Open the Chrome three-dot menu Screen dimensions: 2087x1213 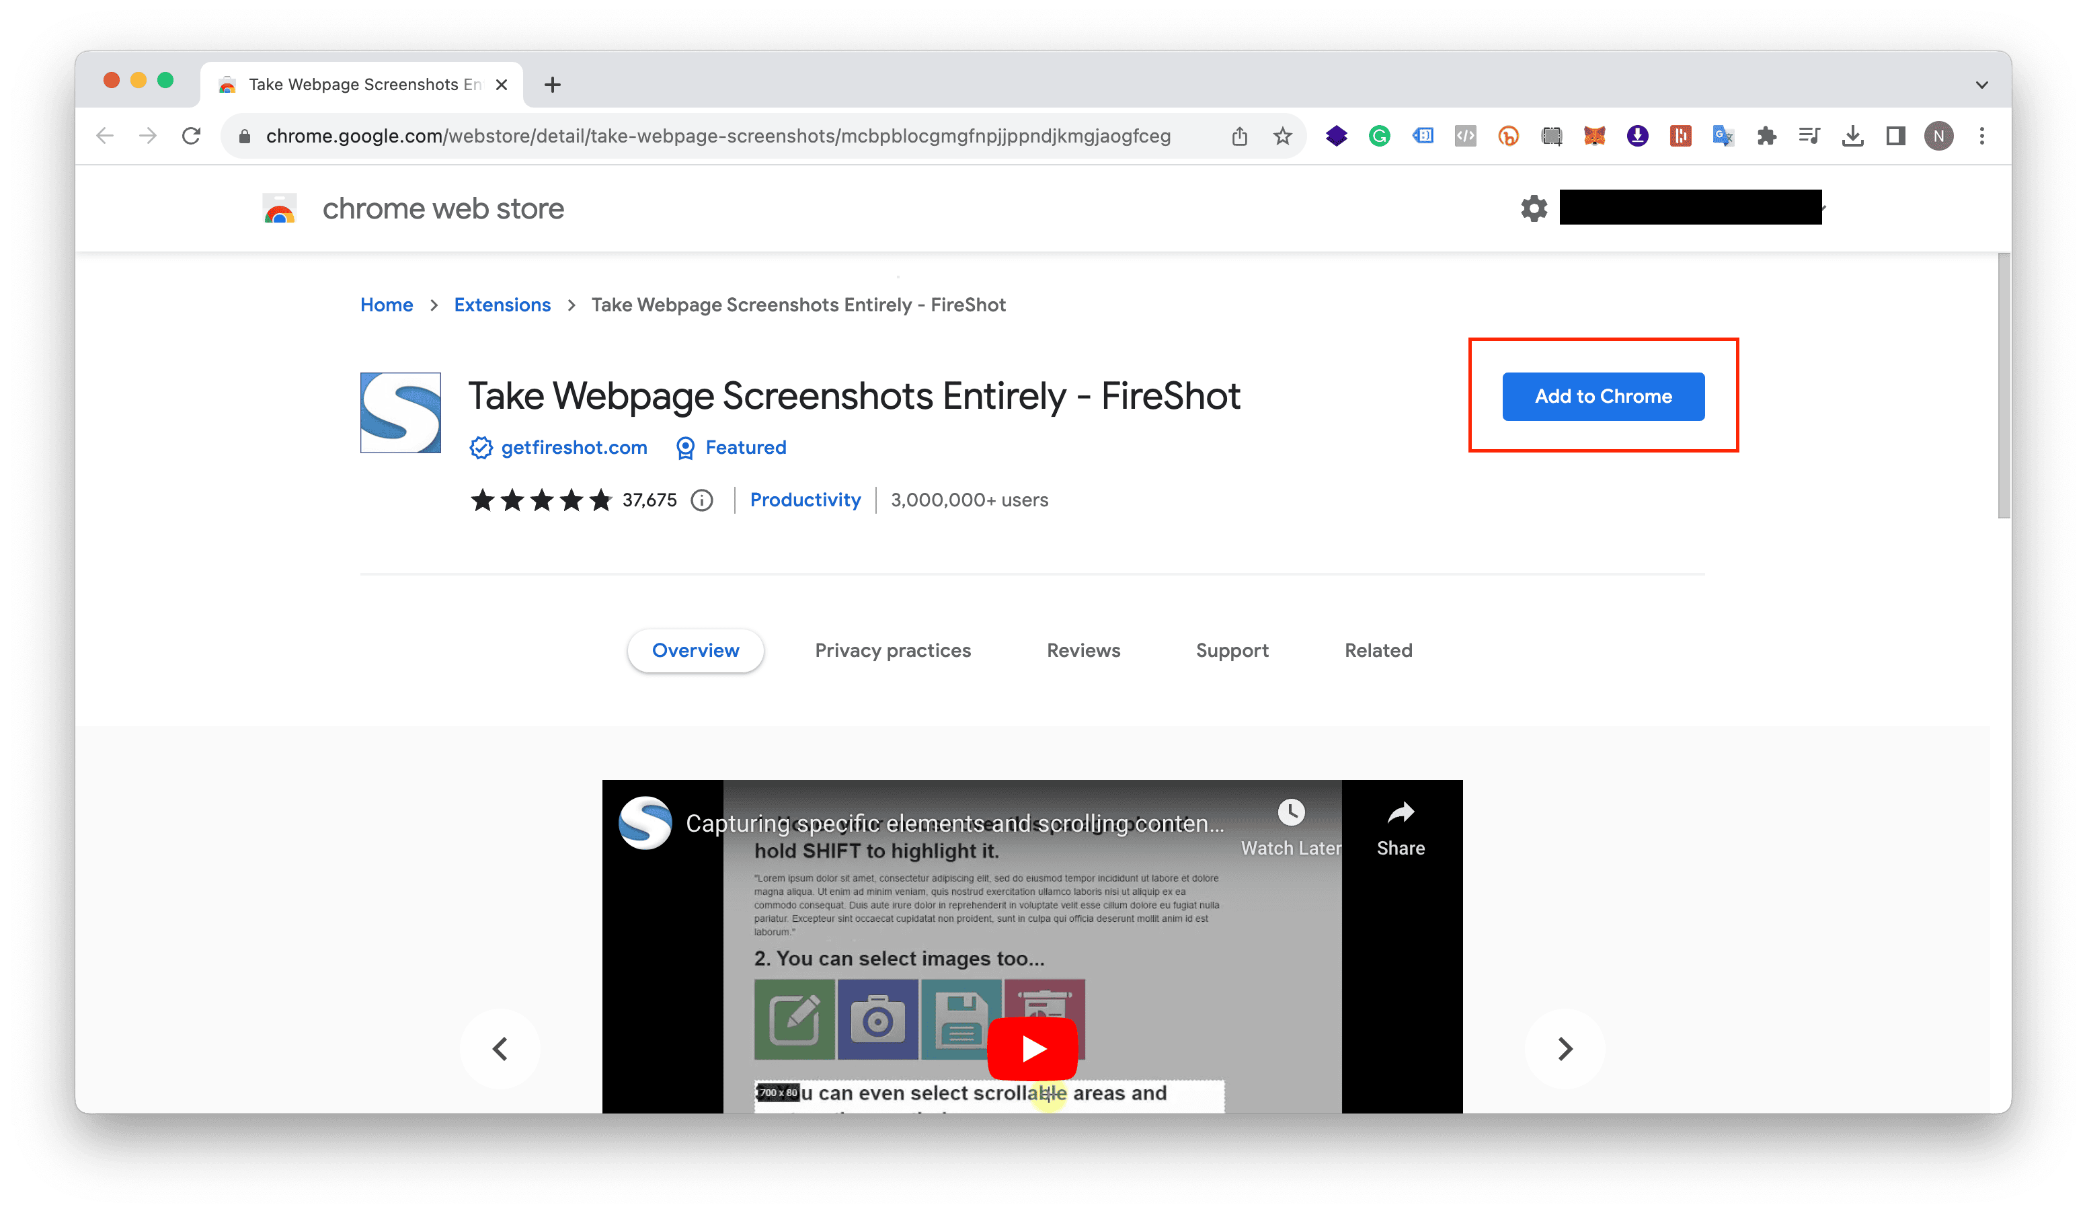[x=1982, y=136]
